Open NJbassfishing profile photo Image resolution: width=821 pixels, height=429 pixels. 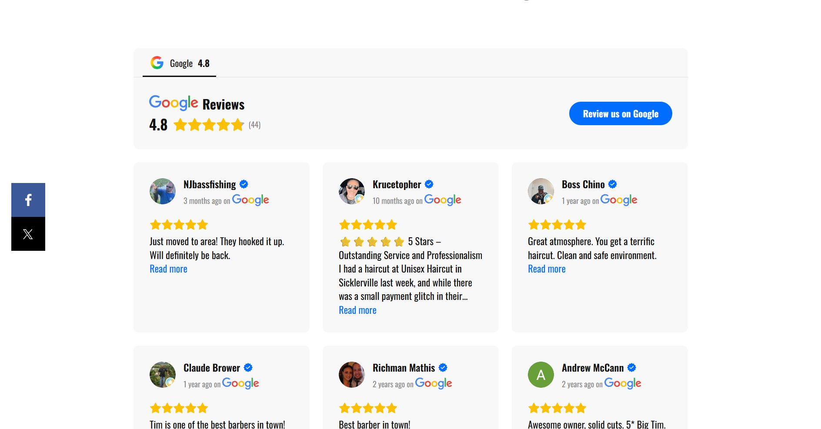coord(163,191)
